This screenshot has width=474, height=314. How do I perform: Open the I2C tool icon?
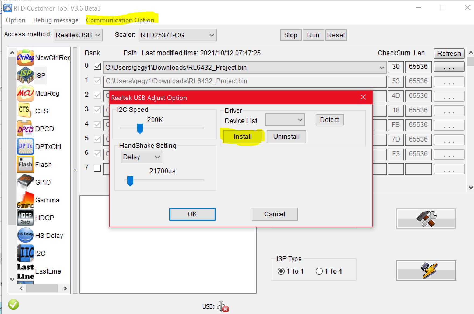(26, 253)
